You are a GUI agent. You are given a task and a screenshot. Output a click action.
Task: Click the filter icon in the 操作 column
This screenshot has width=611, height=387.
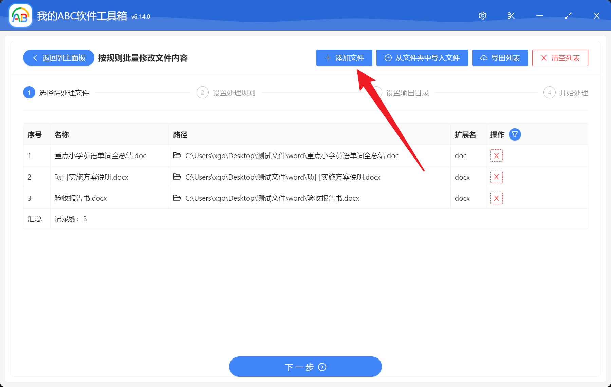click(x=515, y=134)
